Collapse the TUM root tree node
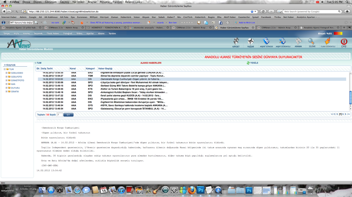This screenshot has width=352, height=197. click(x=5, y=69)
